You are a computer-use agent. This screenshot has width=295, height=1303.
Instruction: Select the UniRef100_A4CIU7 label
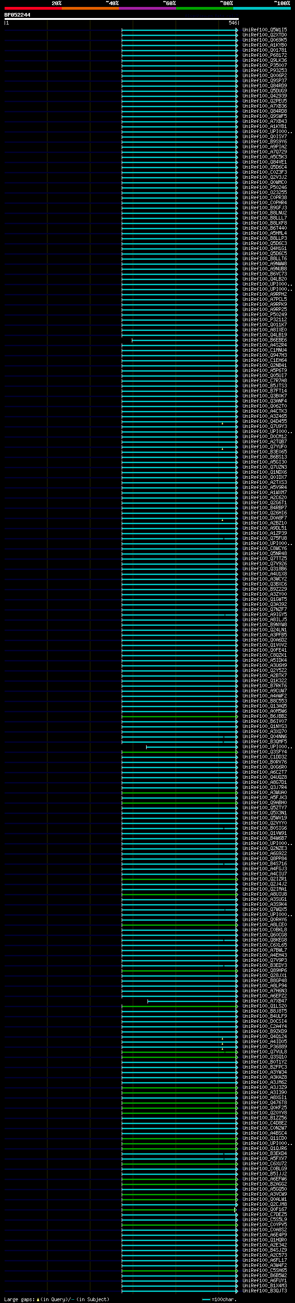pyautogui.click(x=264, y=874)
